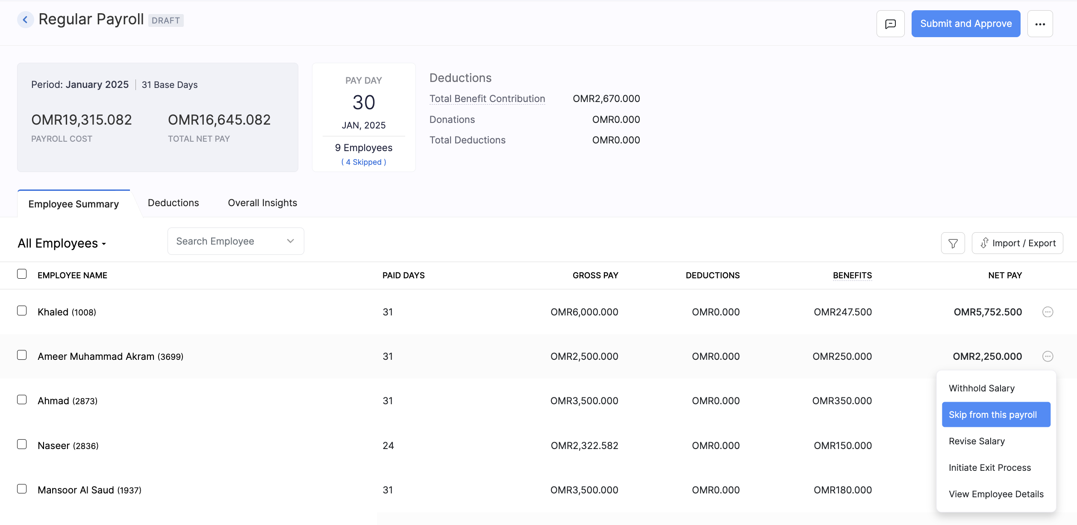Expand the Search Employee dropdown chevron
Image resolution: width=1077 pixels, height=525 pixels.
(290, 241)
